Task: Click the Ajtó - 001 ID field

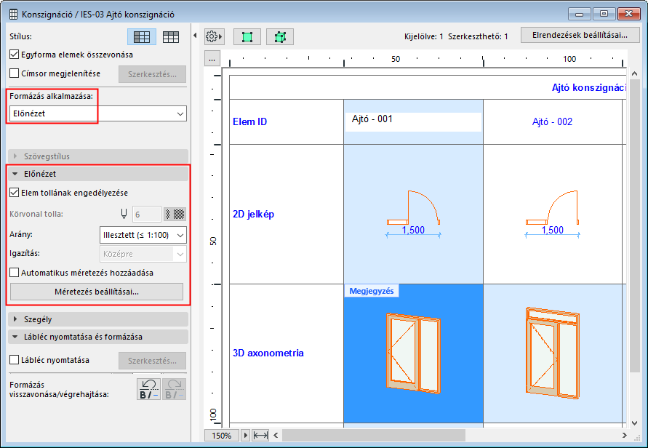Action: pyautogui.click(x=413, y=122)
